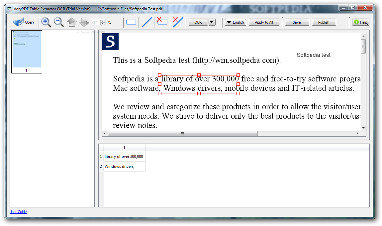Minimize the VeryPDF Table Extractor window
Viewport: 382px width, 226px height.
pos(344,8)
